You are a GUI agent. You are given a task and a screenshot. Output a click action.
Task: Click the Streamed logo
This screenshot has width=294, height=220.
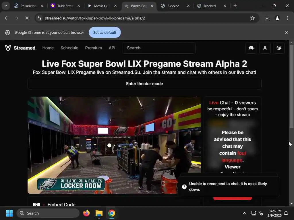pyautogui.click(x=20, y=48)
